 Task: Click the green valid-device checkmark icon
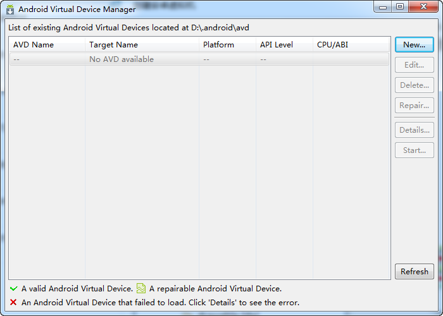[x=13, y=289]
